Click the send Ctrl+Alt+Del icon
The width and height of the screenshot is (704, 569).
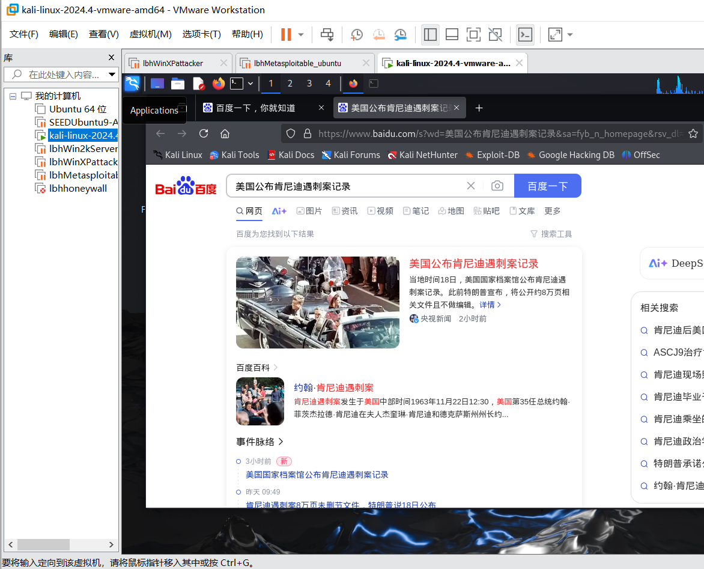(x=327, y=35)
